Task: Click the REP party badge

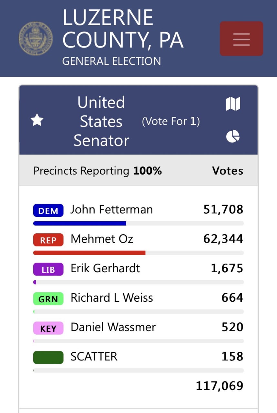Action: pos(48,240)
